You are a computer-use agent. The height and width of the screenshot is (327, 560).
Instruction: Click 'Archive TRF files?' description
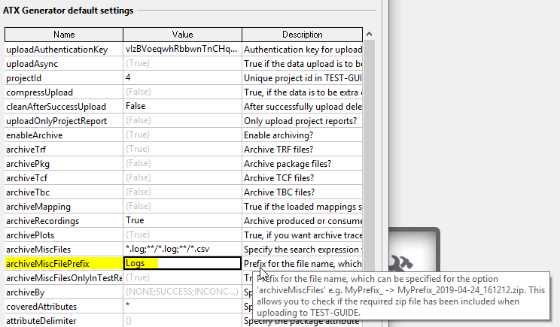click(302, 149)
